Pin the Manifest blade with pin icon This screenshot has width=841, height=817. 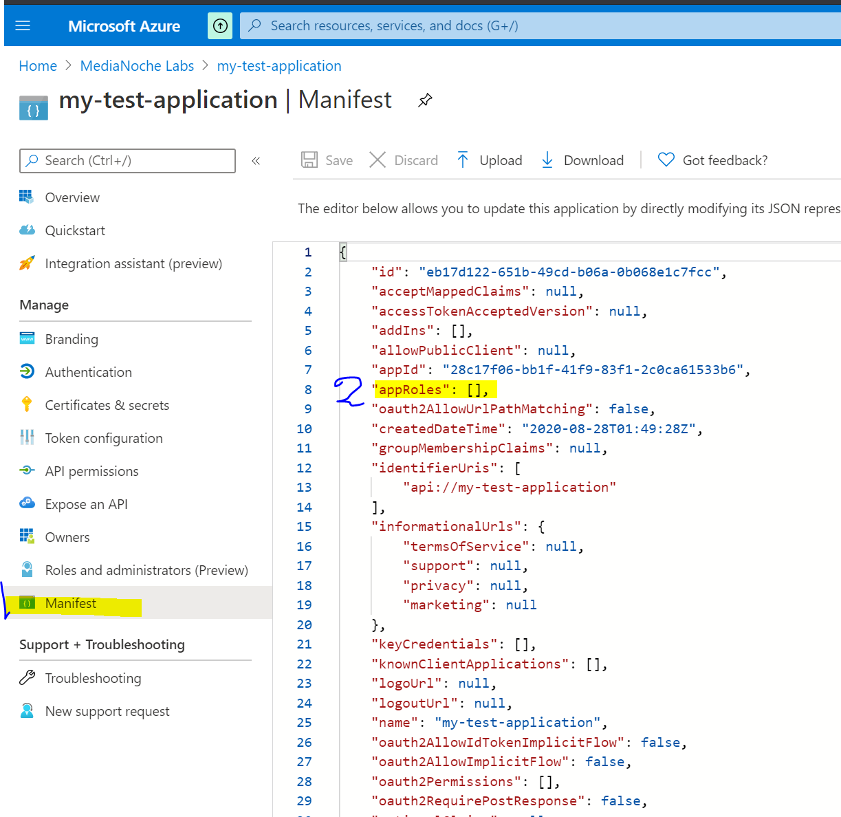click(425, 100)
